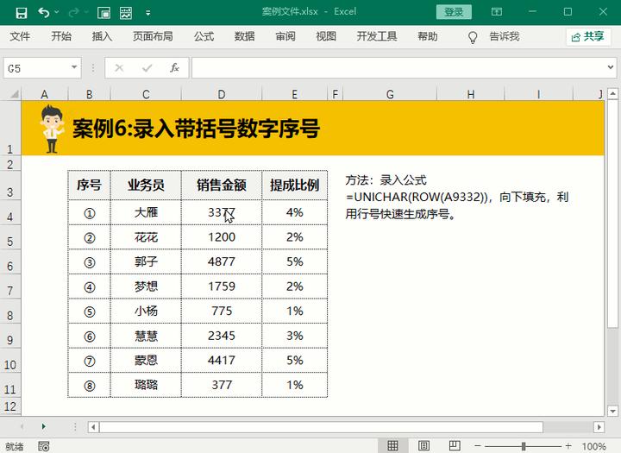Click the fifth quick access toolbar icon

[x=126, y=13]
